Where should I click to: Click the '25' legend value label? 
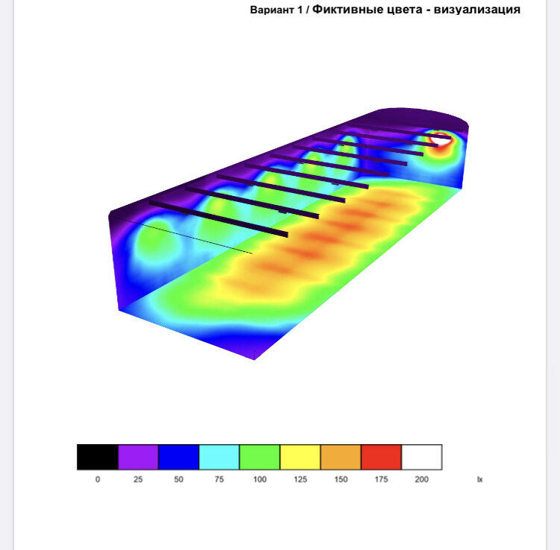pos(138,479)
